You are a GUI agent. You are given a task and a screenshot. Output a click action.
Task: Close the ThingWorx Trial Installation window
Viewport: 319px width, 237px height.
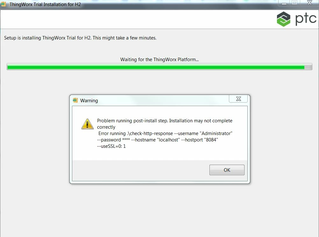pos(309,3)
